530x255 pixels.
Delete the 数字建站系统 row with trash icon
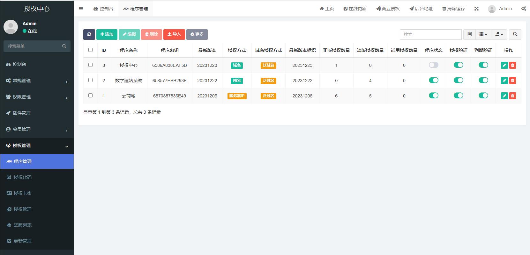coord(512,81)
